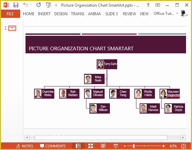Click the PowerPoint application icon

coord(6,5)
